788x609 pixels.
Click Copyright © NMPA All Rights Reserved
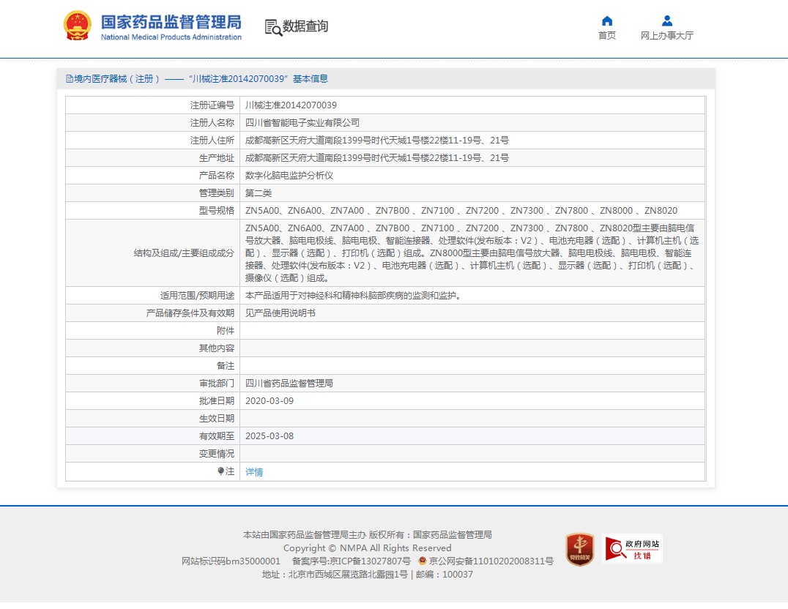pos(368,548)
